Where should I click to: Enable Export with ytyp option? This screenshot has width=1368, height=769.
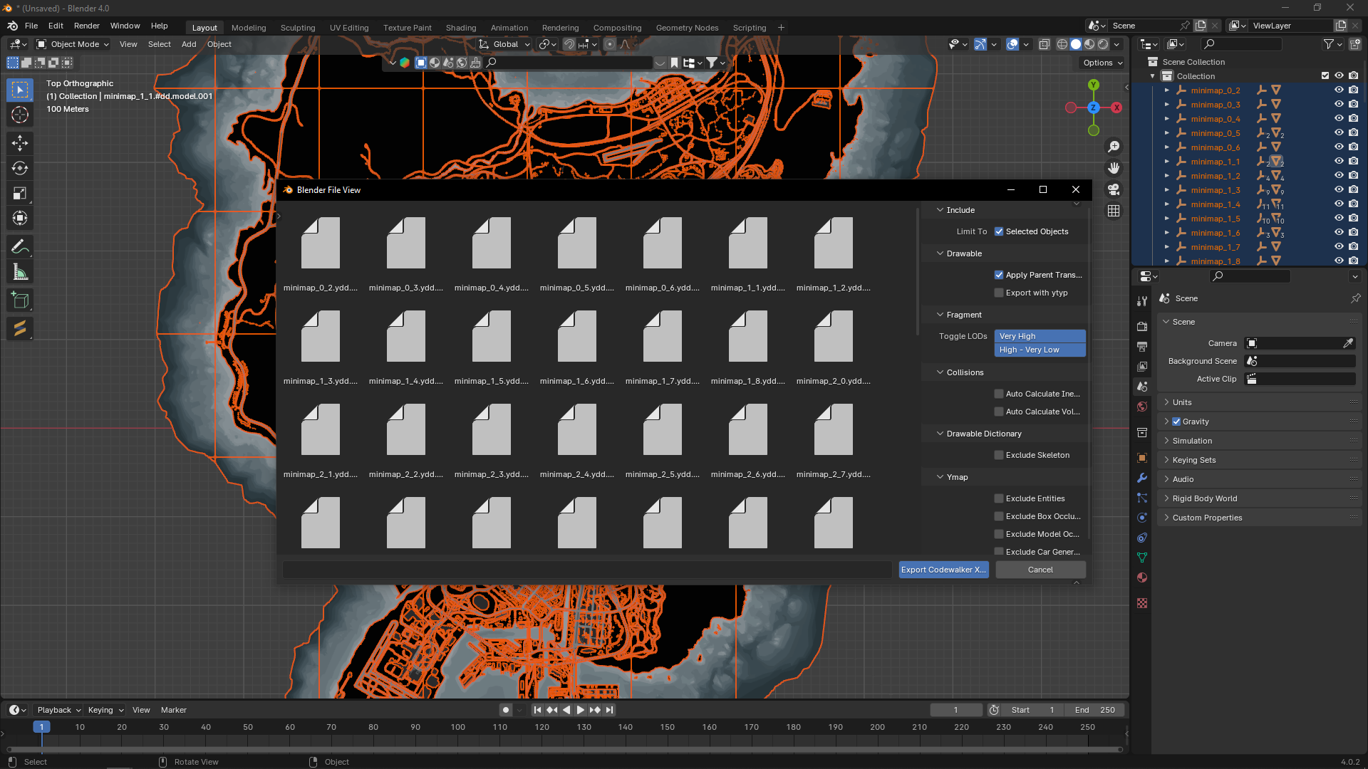click(999, 293)
